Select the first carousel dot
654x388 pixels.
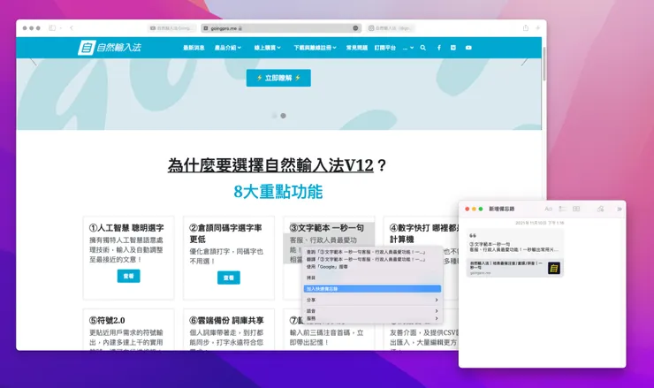click(x=275, y=116)
